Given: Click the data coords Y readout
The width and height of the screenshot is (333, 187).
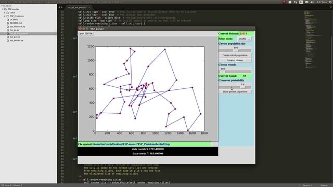Looking at the screenshot, I should (x=148, y=154).
